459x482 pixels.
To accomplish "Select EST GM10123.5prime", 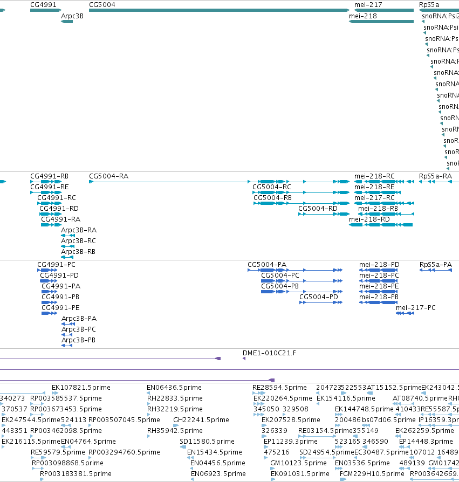I will click(x=298, y=463).
